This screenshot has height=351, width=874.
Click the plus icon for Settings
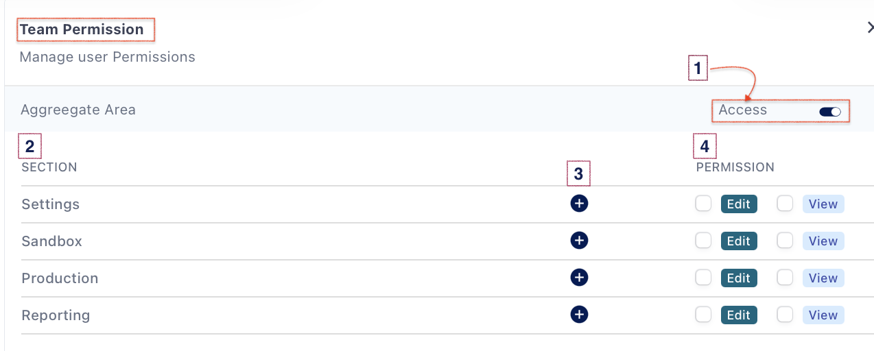click(579, 204)
